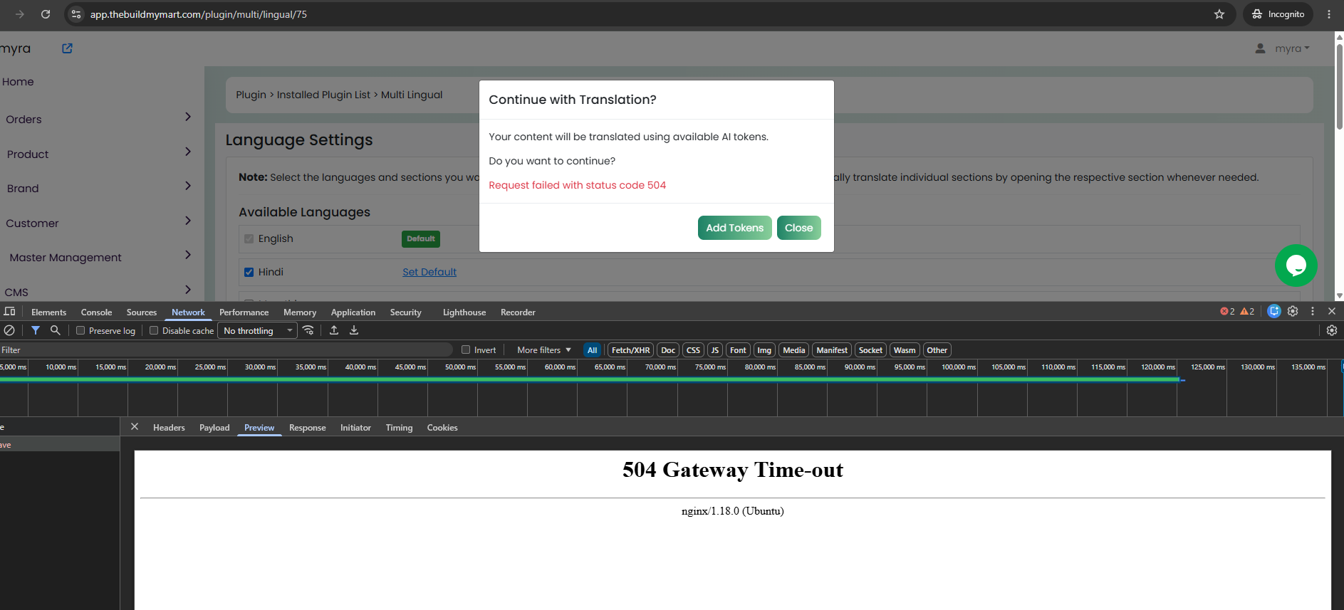1344x610 pixels.
Task: View the Timing tab
Action: [x=399, y=428]
